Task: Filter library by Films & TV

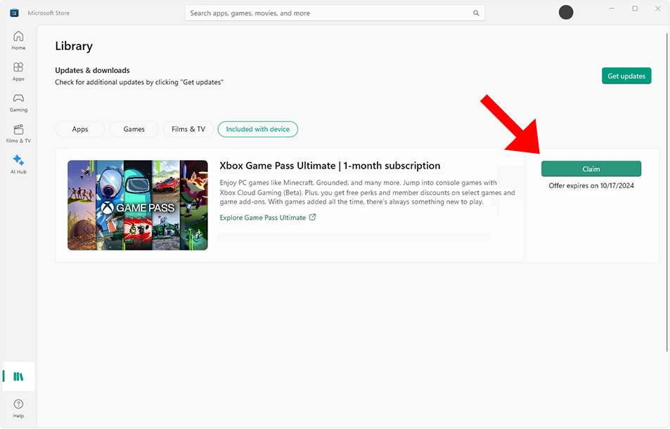Action: (x=188, y=129)
